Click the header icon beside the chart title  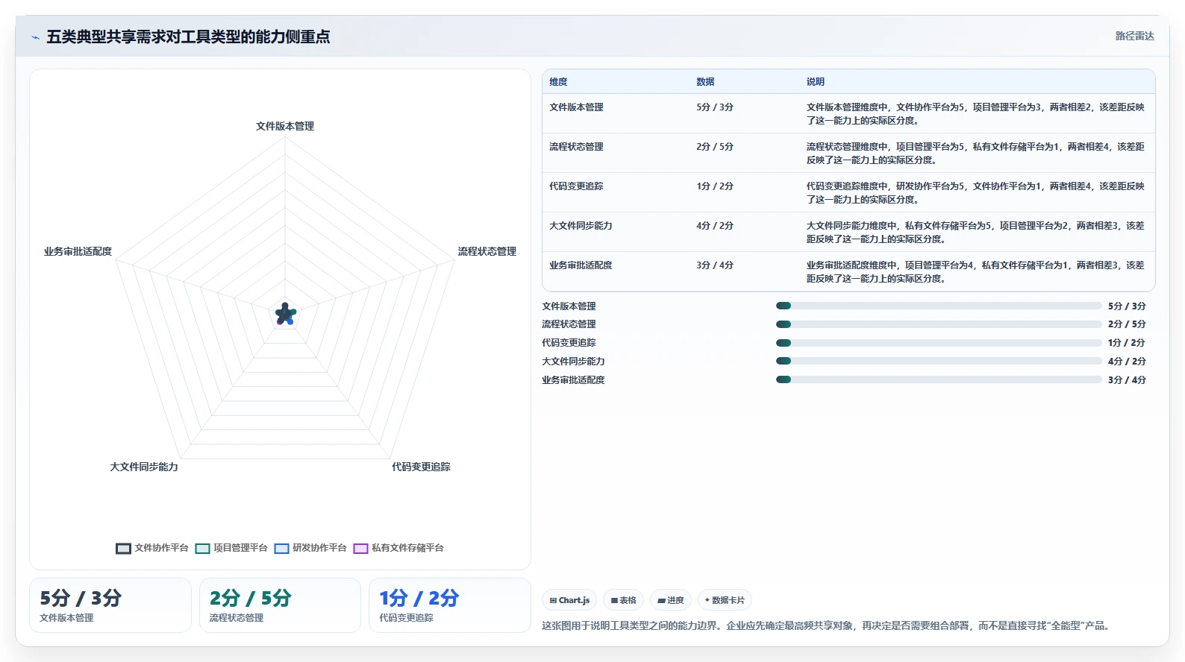click(x=35, y=37)
